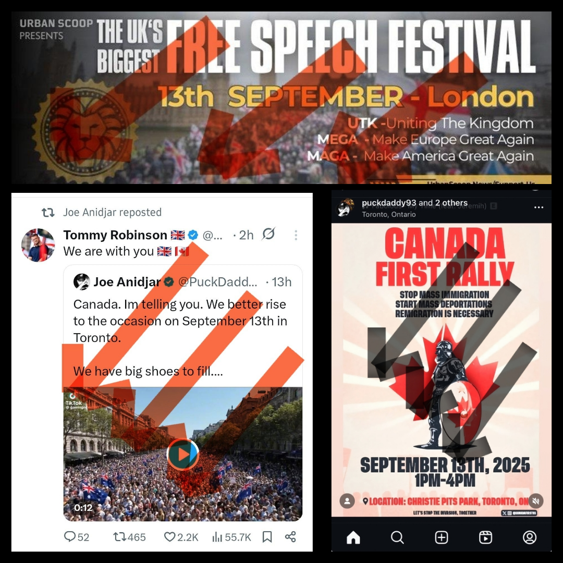Screen dimensions: 563x563
Task: View tagged people on Instagram post
Action: [x=347, y=501]
